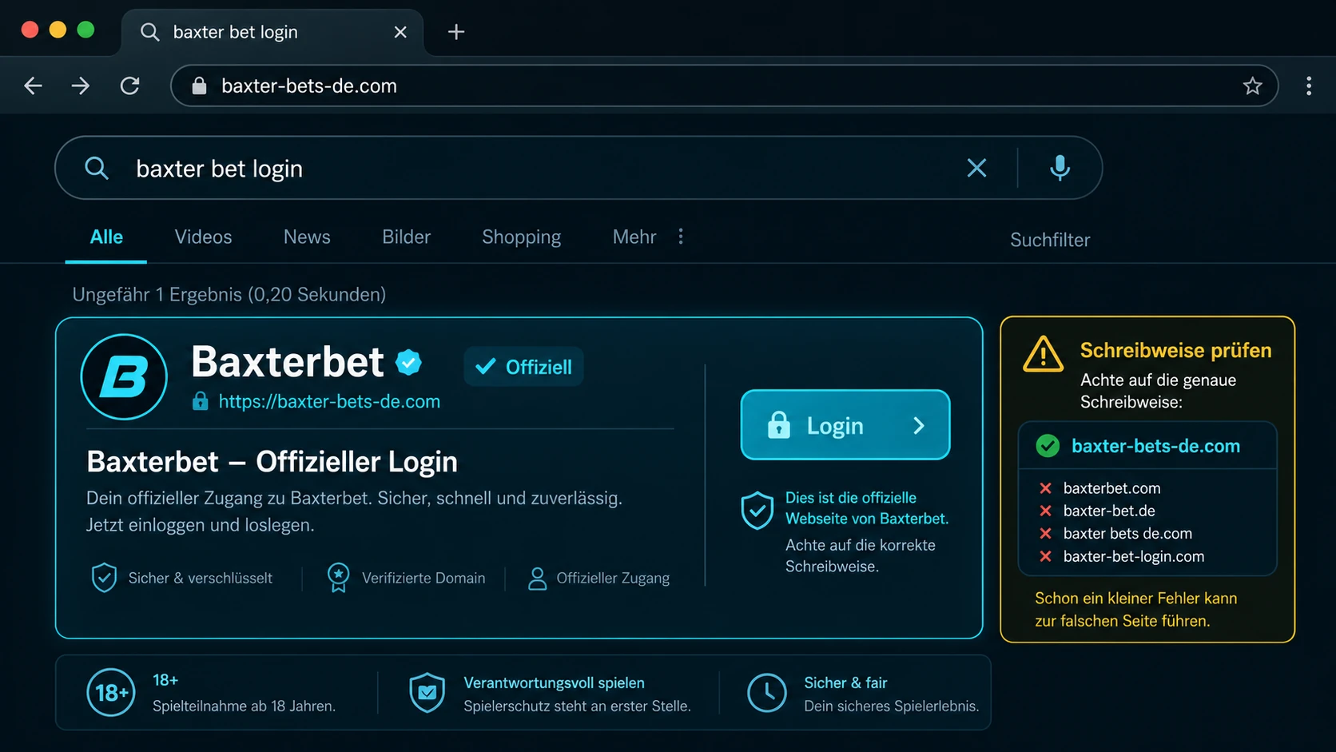
Task: Close the 'baxter bet login' tab
Action: pyautogui.click(x=400, y=32)
